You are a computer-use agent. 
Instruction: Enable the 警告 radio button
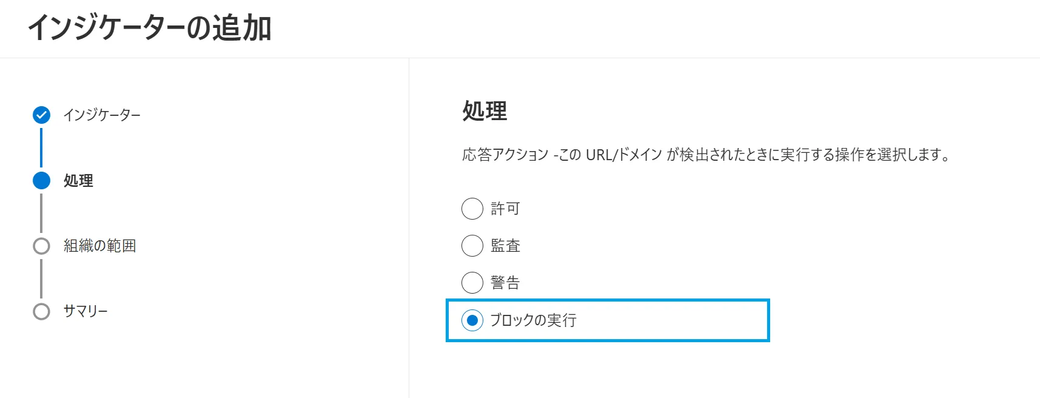pyautogui.click(x=472, y=283)
